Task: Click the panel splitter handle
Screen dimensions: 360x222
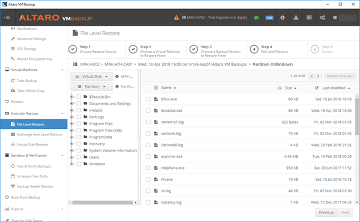Action: [139, 137]
